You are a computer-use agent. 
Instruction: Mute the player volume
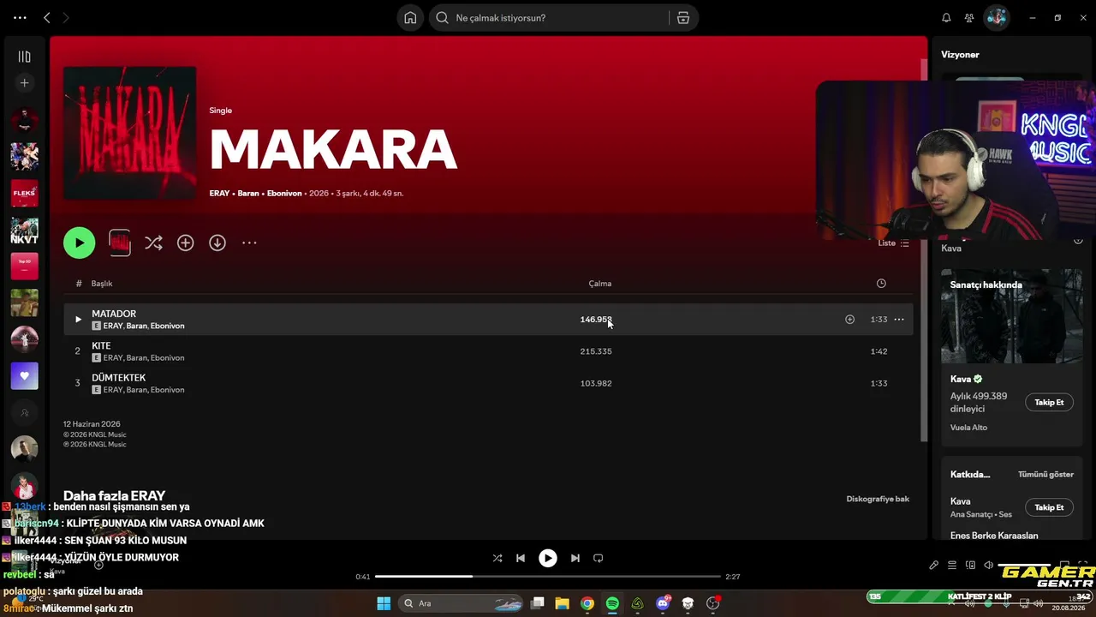click(988, 566)
